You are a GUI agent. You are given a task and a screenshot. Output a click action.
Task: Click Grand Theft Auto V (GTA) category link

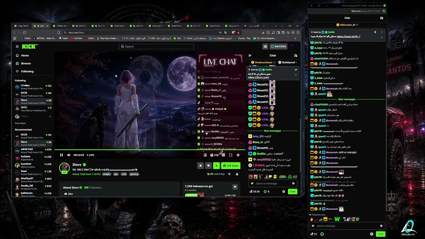86,174
